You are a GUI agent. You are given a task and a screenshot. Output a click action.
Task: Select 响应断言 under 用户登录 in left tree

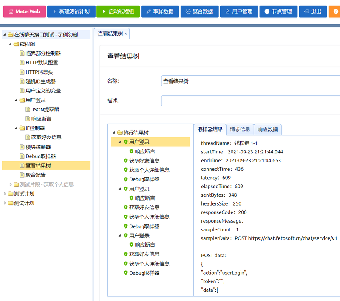pos(41,119)
